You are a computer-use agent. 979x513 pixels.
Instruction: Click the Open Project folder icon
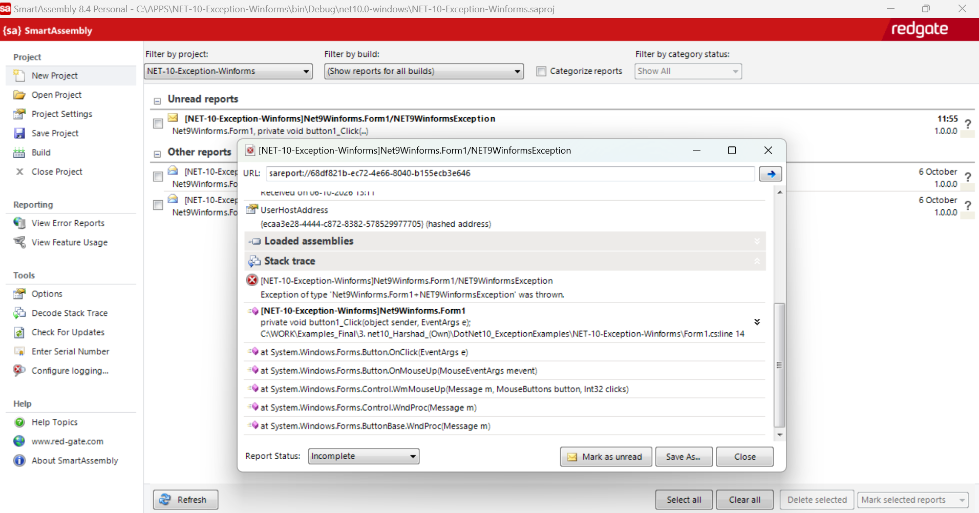pos(19,95)
